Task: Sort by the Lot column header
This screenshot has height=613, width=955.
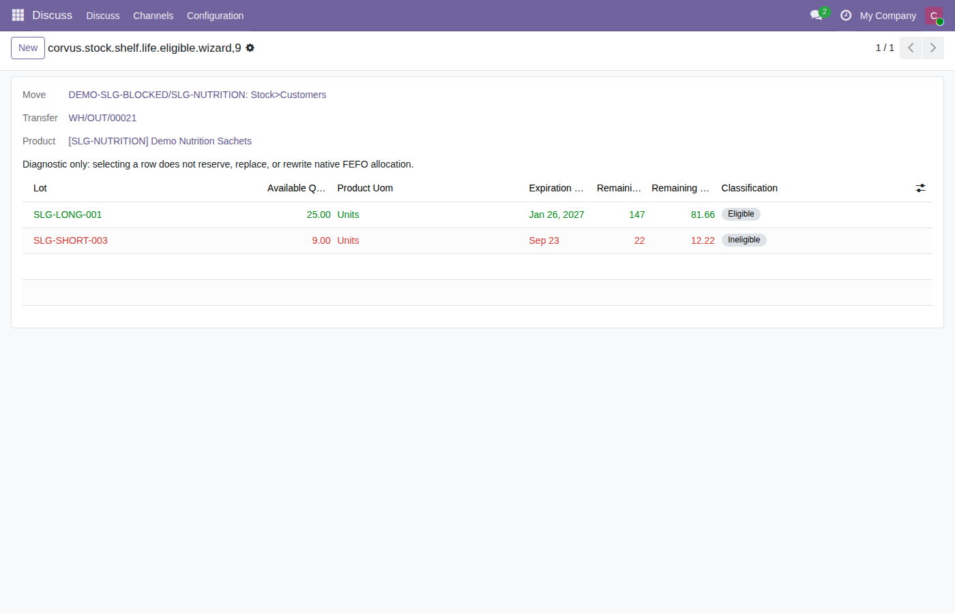Action: click(x=40, y=188)
